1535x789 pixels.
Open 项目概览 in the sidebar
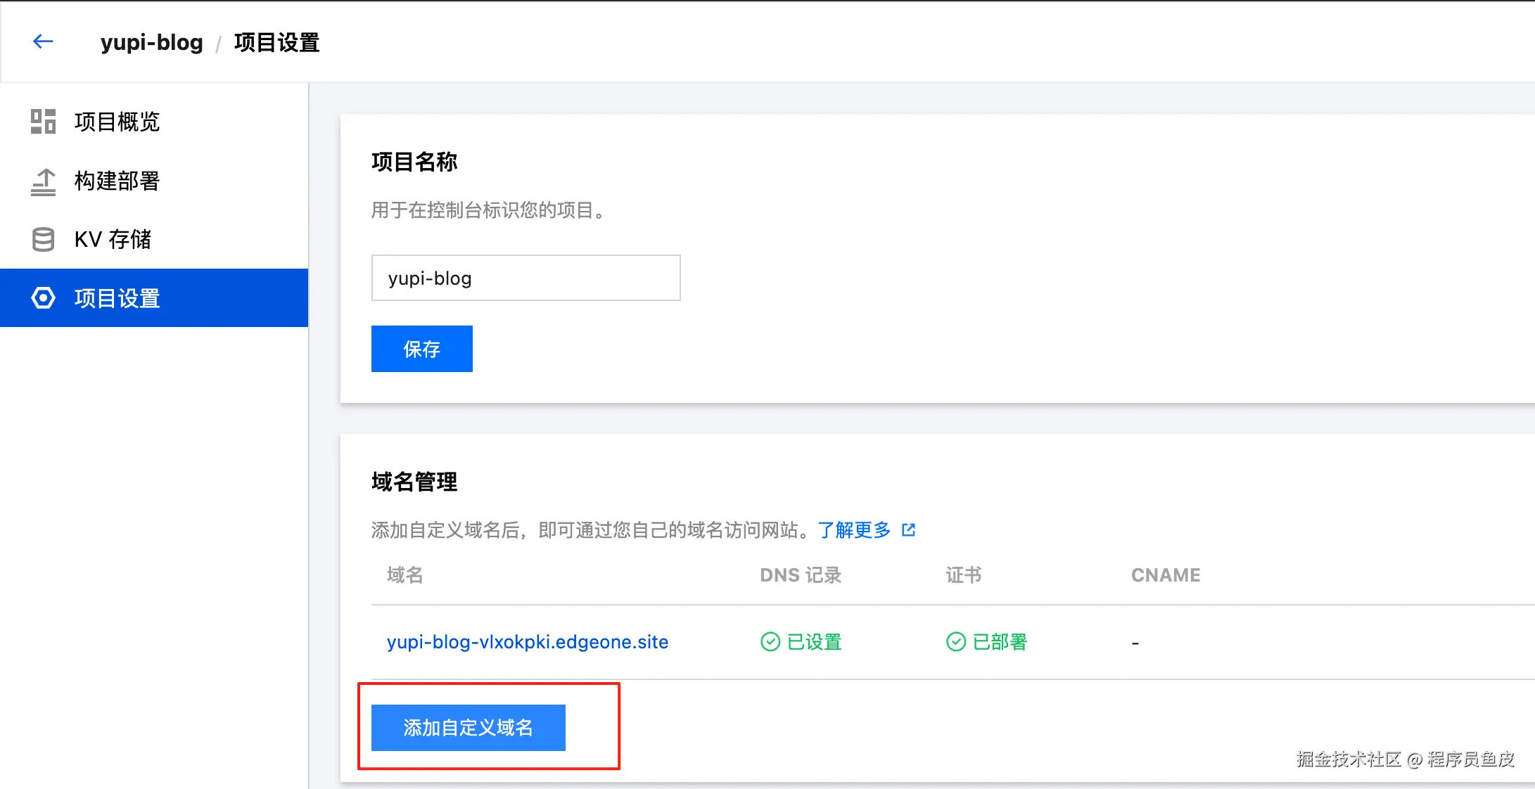(x=117, y=122)
